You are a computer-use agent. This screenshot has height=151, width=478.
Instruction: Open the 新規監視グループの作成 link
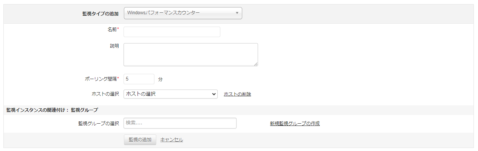click(x=295, y=123)
